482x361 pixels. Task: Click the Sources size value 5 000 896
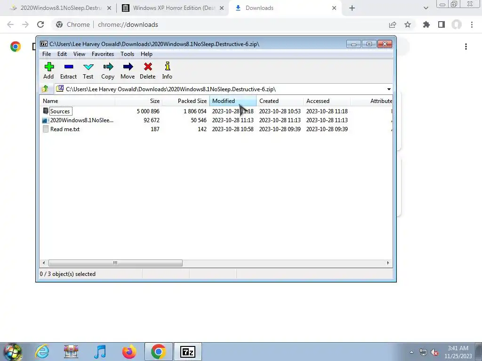click(x=148, y=111)
